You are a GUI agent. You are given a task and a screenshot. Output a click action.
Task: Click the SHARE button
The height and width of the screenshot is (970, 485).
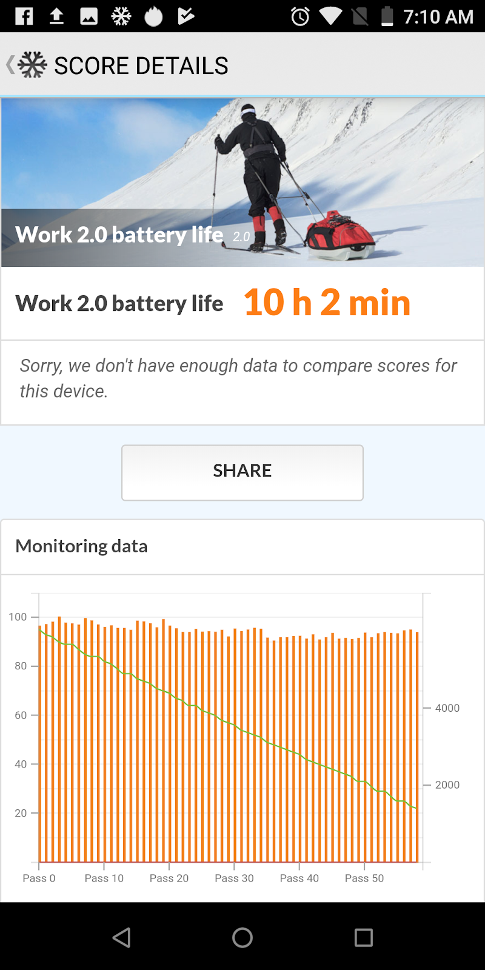point(242,473)
